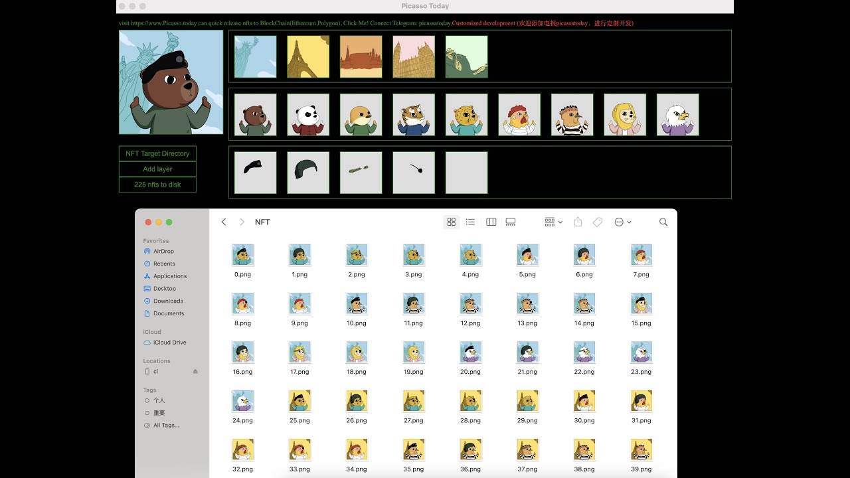Pick the long-beaked bird in striped shirt
This screenshot has width=850, height=478.
[572, 115]
